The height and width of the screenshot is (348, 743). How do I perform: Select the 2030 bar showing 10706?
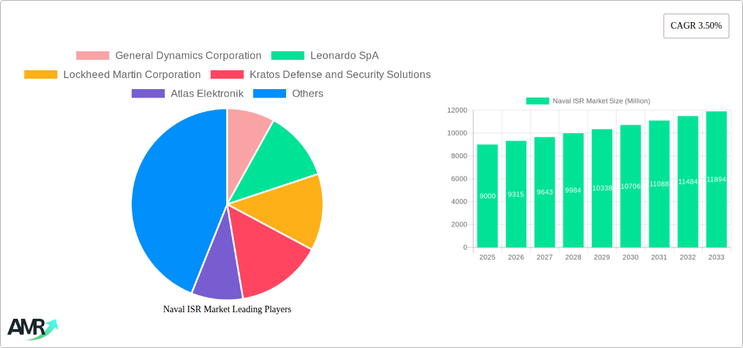point(630,186)
